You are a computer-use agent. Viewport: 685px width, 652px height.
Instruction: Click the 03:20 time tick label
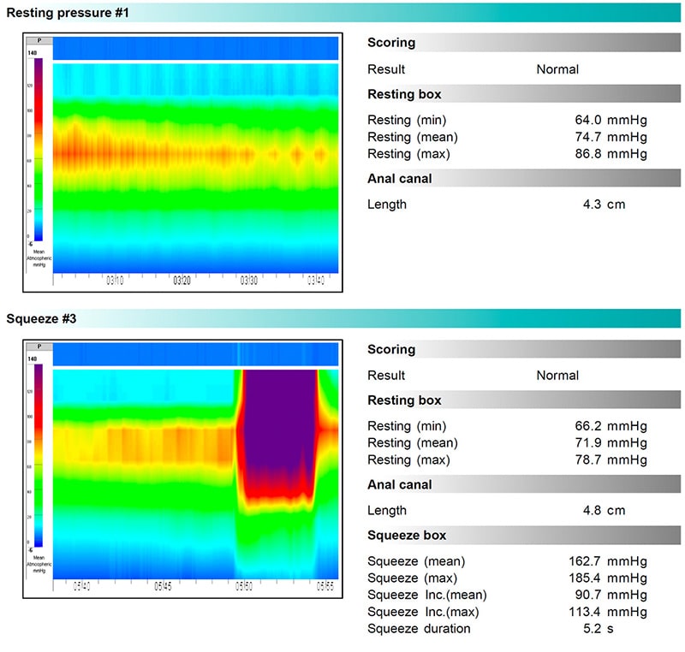click(x=182, y=280)
